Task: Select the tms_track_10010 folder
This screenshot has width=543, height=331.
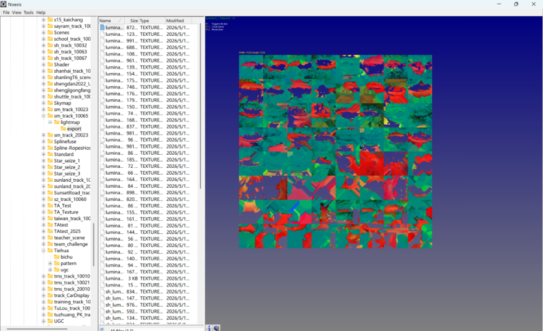Action: 72,276
